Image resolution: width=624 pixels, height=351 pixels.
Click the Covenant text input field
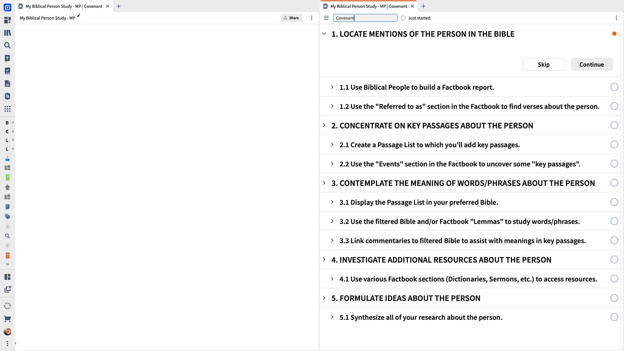(x=365, y=18)
